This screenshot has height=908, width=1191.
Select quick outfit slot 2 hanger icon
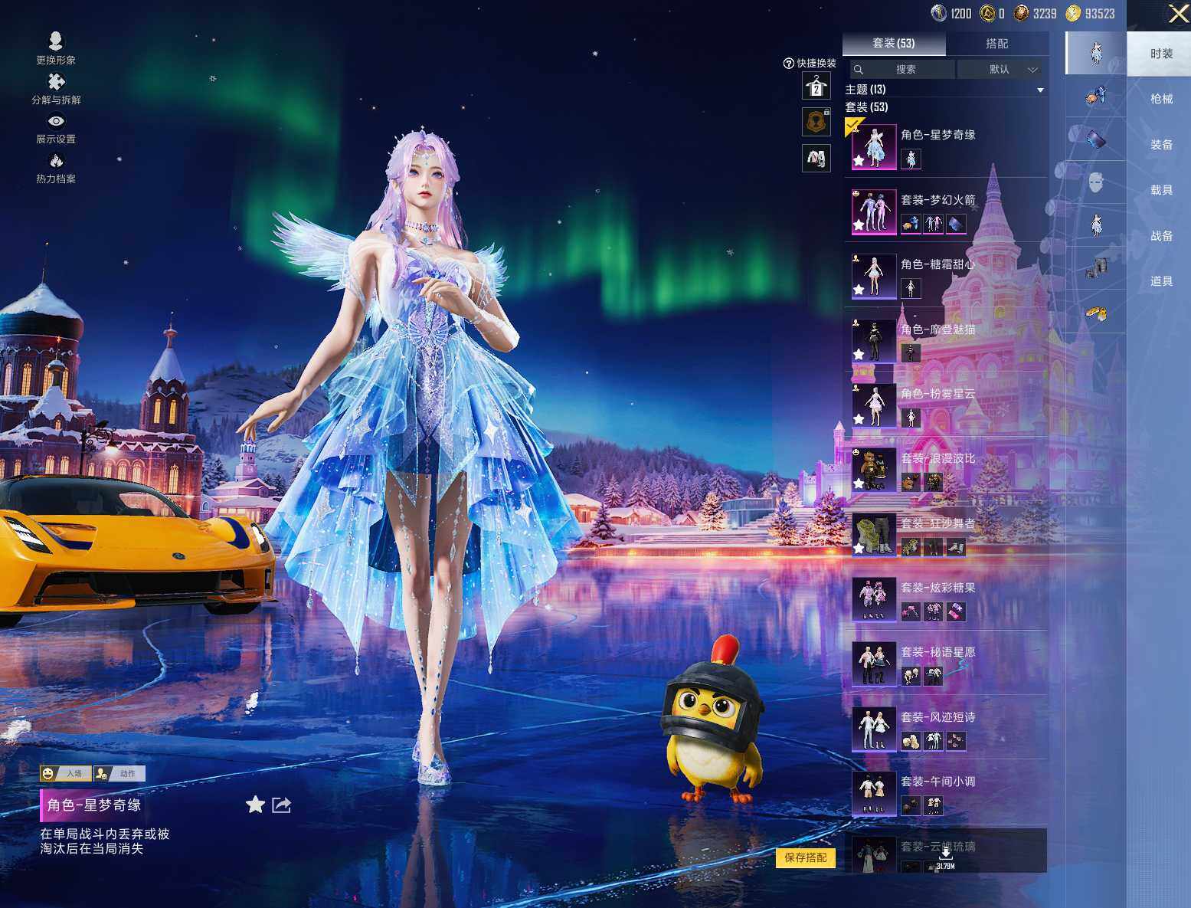(816, 86)
